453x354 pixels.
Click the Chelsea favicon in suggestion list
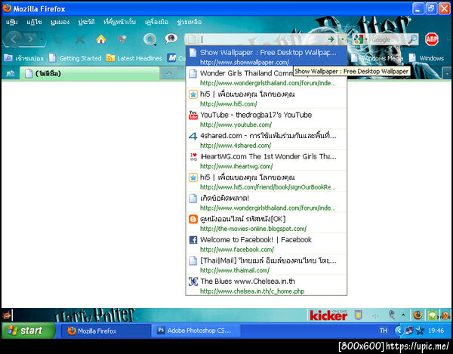pyautogui.click(x=193, y=282)
